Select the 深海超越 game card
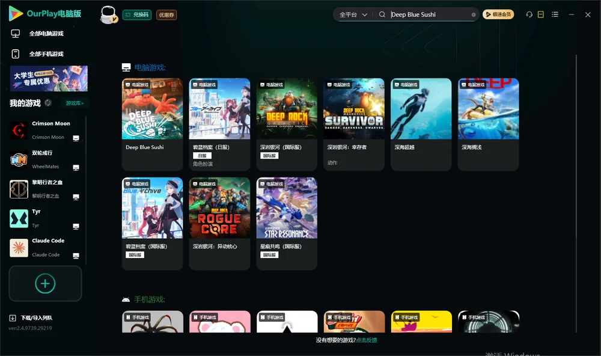601x356 pixels. click(x=421, y=124)
